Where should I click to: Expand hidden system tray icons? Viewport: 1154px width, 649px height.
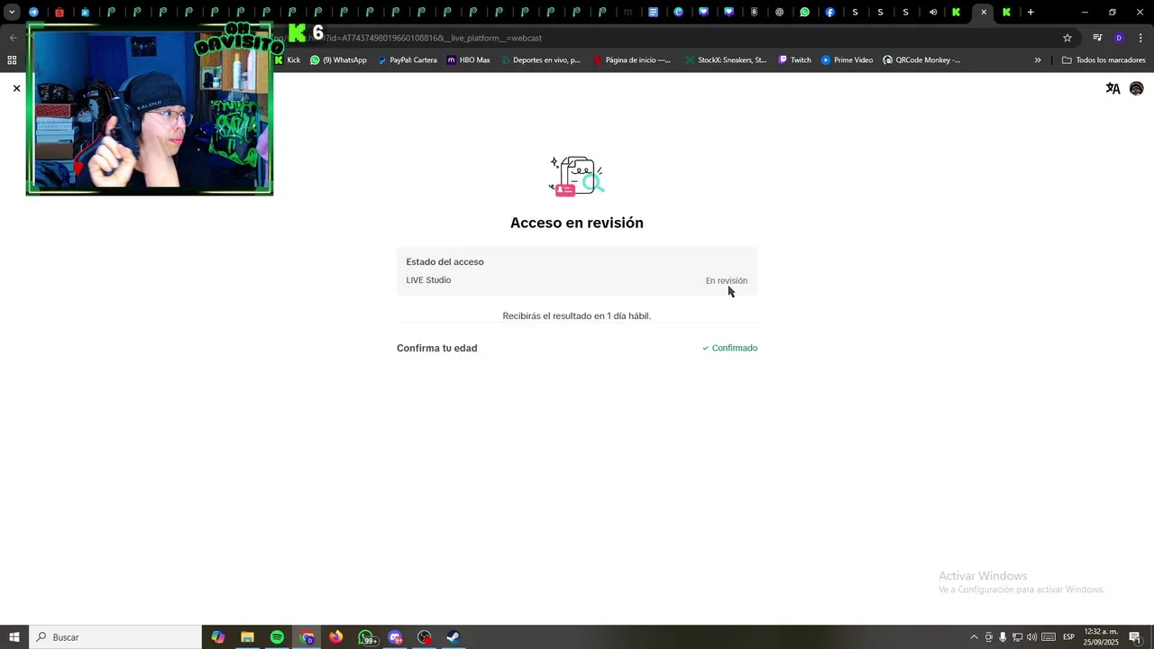point(974,637)
